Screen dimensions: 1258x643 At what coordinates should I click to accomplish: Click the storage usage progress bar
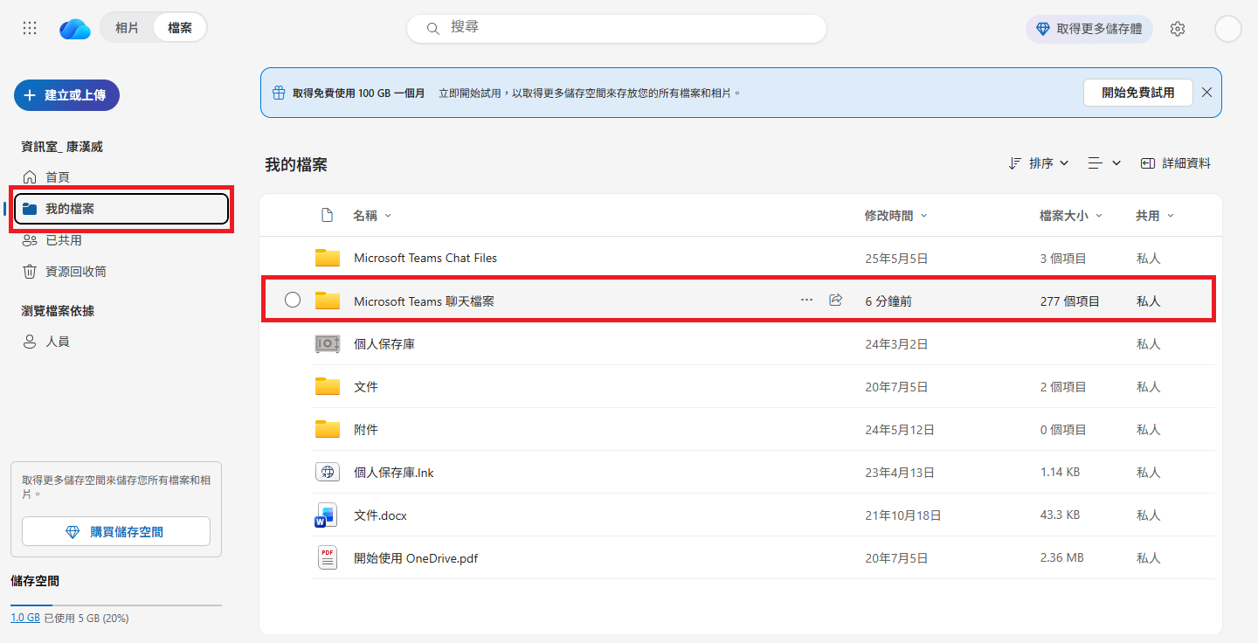click(x=116, y=605)
